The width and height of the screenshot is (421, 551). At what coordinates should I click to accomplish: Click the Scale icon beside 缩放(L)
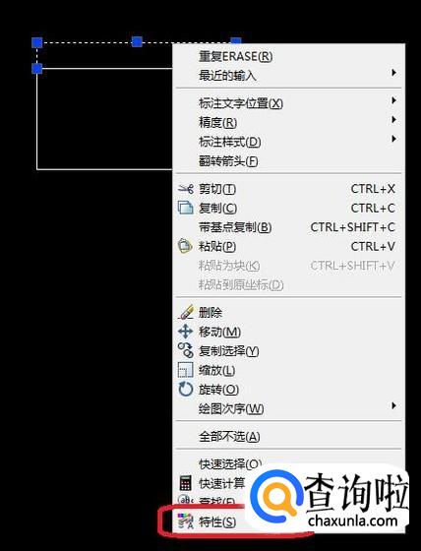(185, 370)
